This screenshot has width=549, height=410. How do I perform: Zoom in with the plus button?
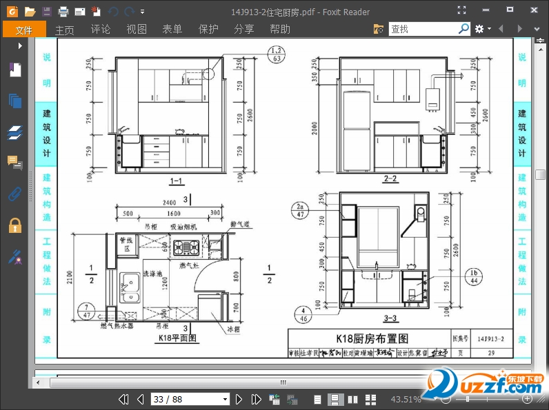[527, 398]
